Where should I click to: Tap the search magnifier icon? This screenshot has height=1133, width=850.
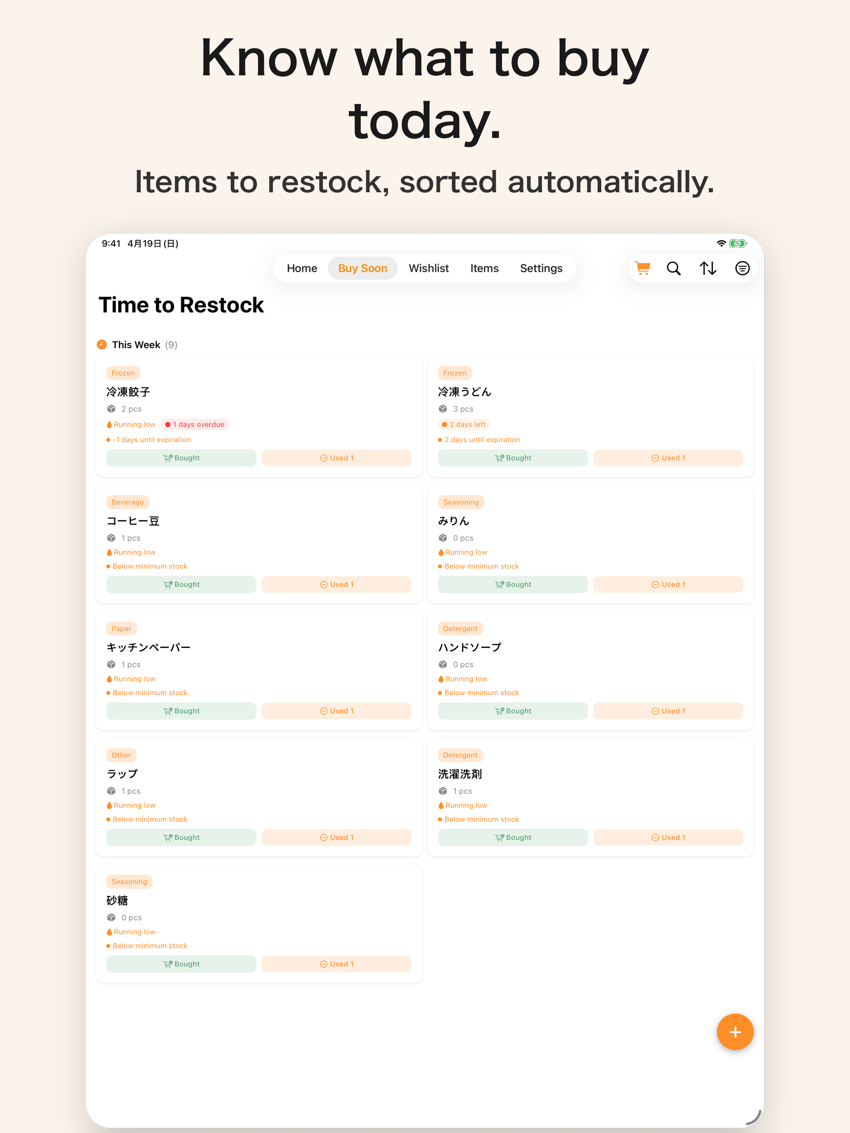(674, 268)
